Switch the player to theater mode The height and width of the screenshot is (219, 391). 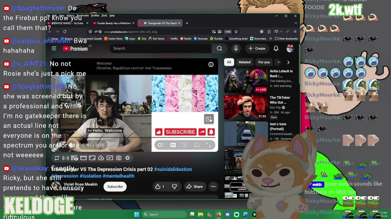point(197,145)
